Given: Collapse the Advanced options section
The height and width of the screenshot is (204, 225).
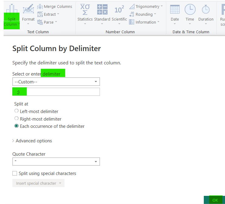Looking at the screenshot, I should click(32, 141).
